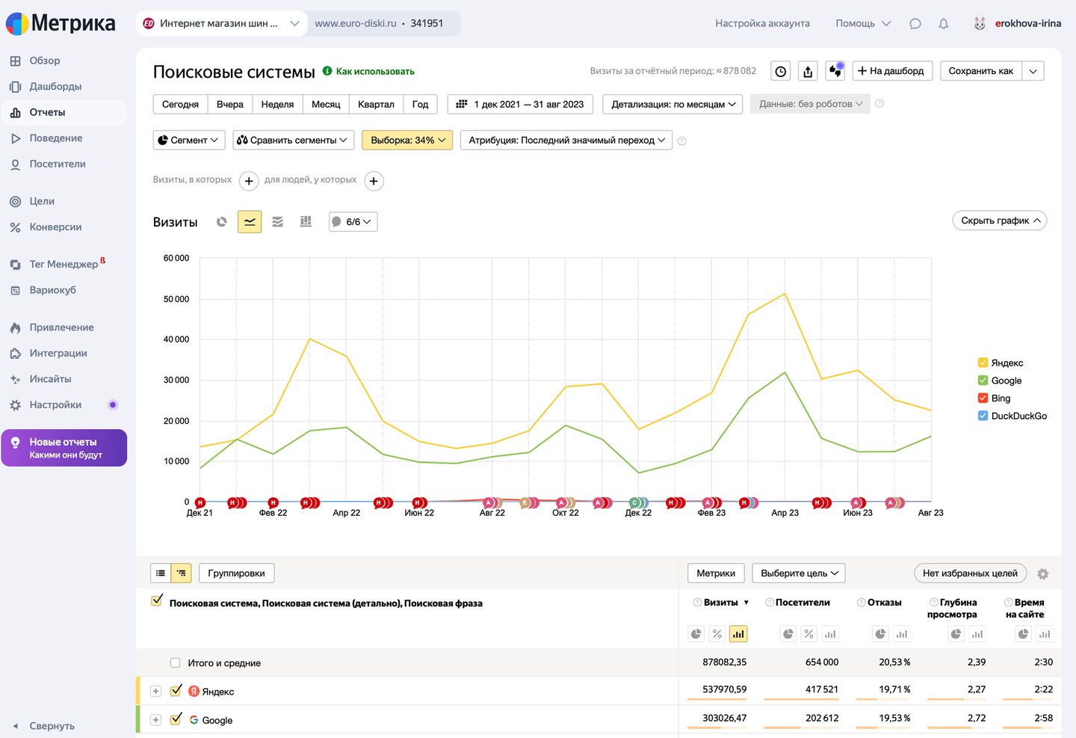Switch chart to pie view
1076x738 pixels.
click(x=221, y=222)
